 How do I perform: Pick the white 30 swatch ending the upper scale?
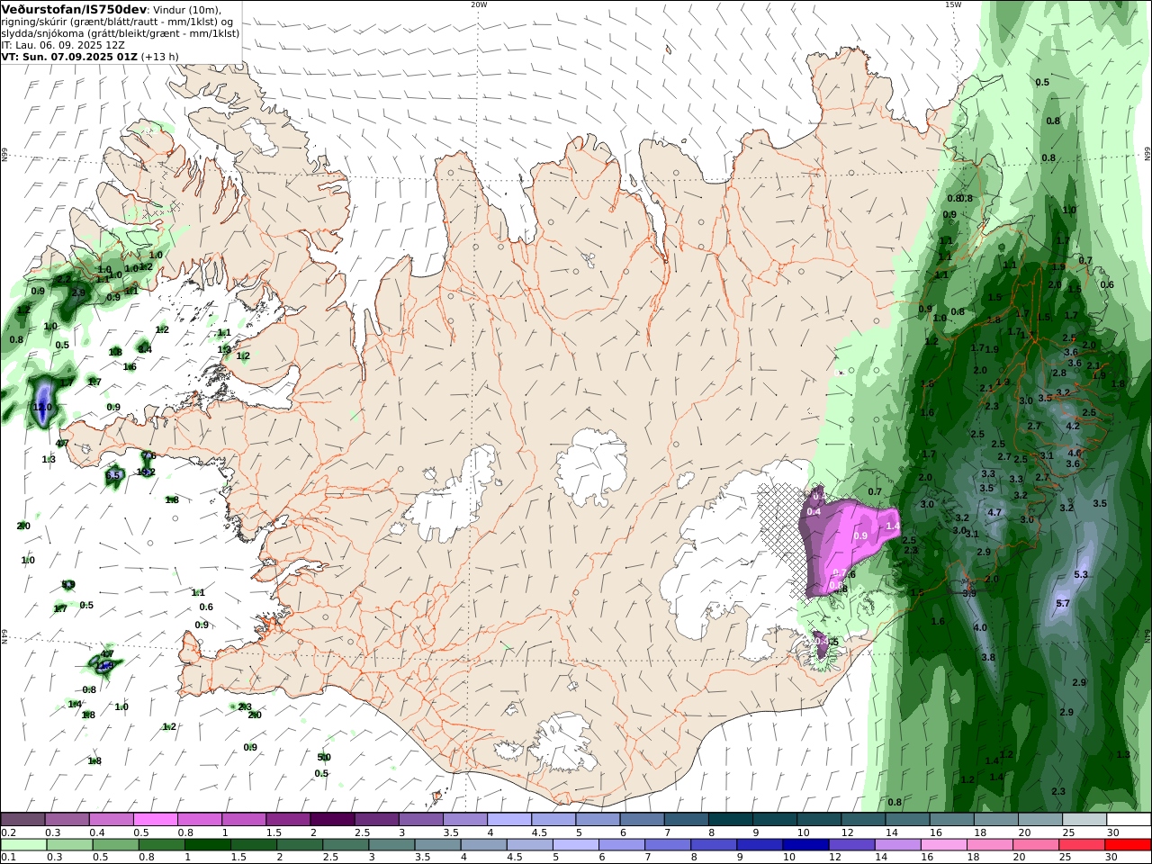(x=1129, y=820)
